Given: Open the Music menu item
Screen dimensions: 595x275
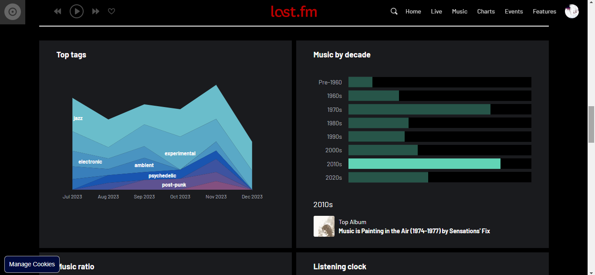Looking at the screenshot, I should (x=460, y=11).
